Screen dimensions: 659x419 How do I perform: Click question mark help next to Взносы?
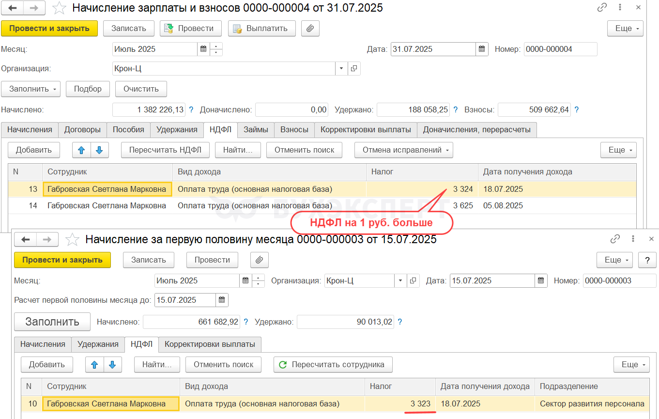[x=576, y=110]
